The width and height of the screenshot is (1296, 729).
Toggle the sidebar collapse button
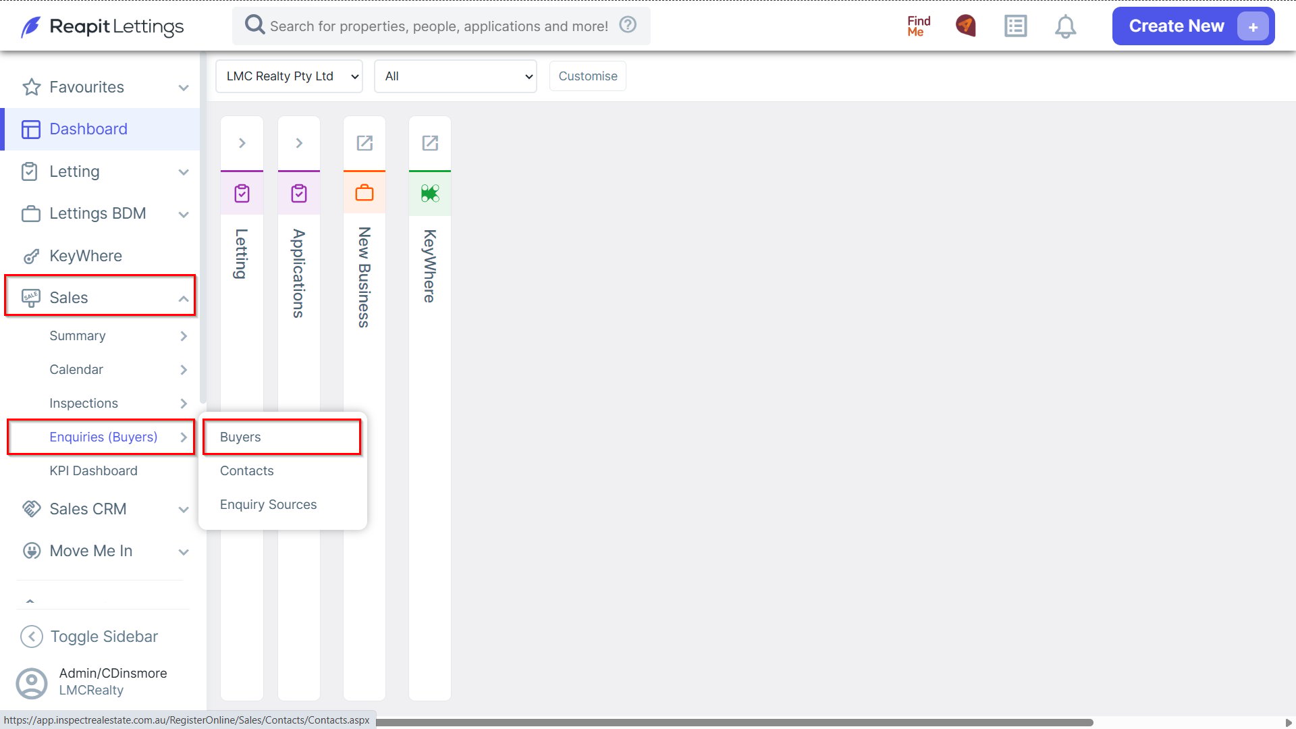88,637
